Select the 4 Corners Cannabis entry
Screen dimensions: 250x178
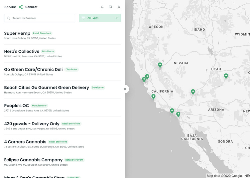(25, 141)
